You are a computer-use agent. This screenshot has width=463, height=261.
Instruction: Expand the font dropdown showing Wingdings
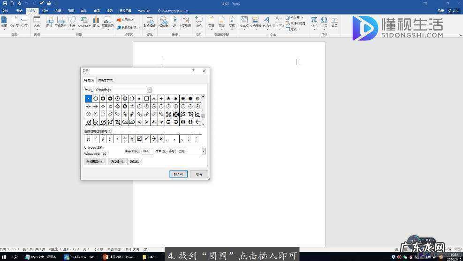coord(149,90)
